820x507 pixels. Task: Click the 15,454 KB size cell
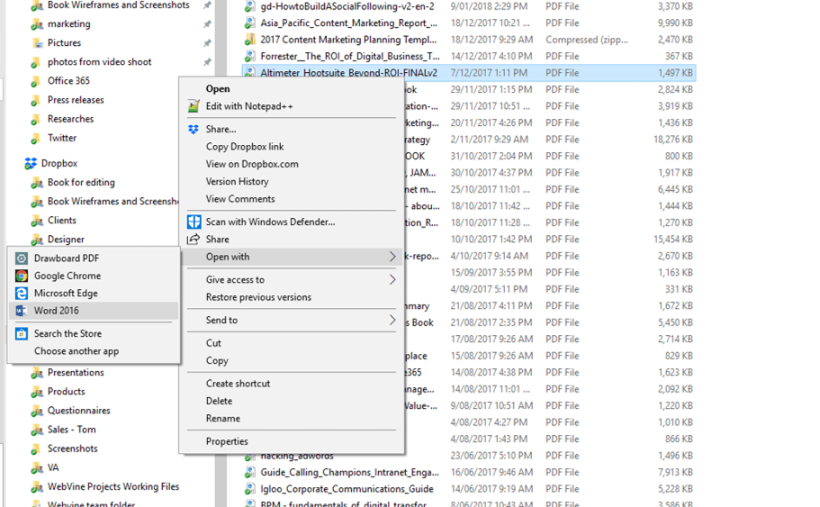point(673,240)
